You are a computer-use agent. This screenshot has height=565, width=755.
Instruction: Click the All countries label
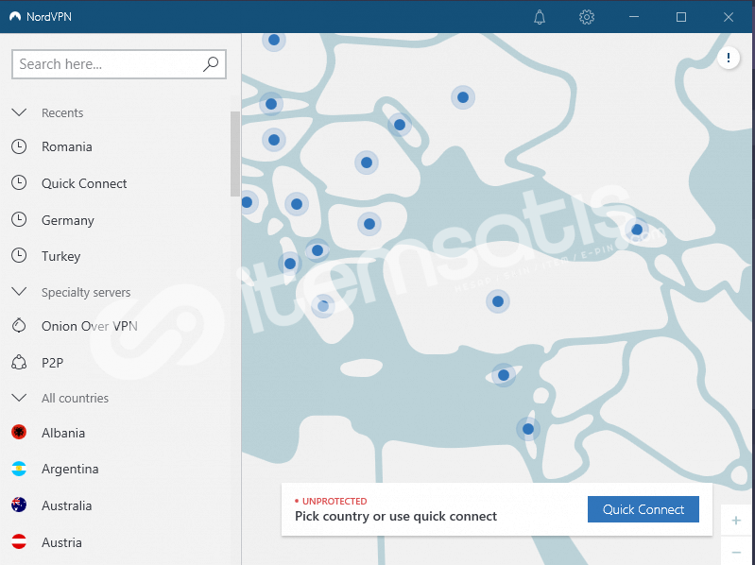click(x=75, y=398)
